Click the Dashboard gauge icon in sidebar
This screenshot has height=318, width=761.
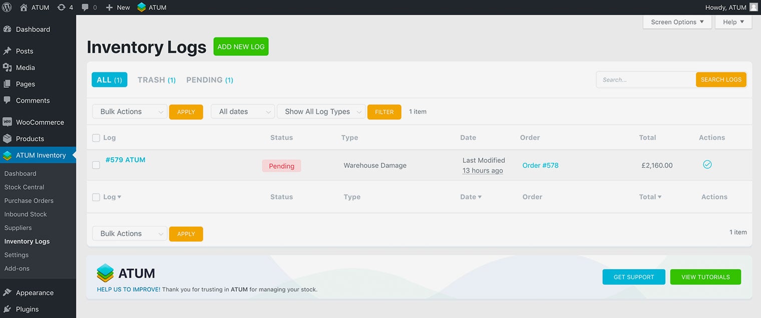[7, 29]
